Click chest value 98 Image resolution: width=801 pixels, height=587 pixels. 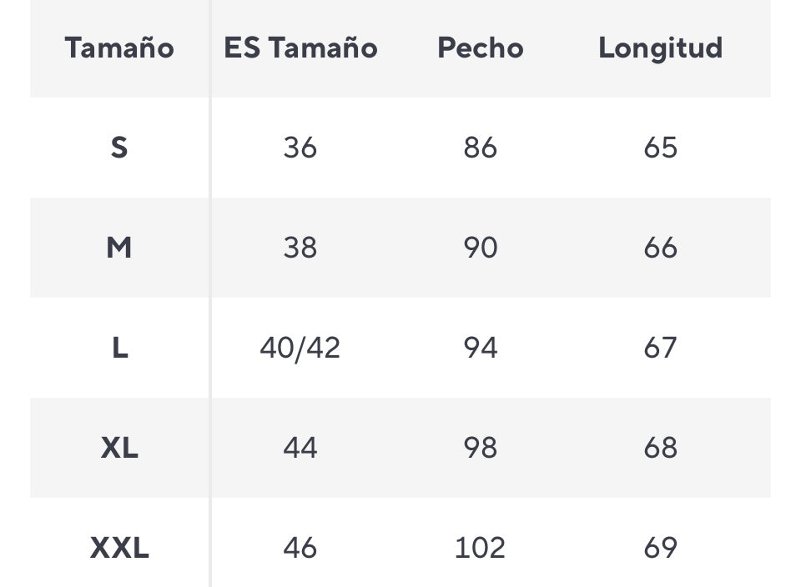click(x=481, y=448)
